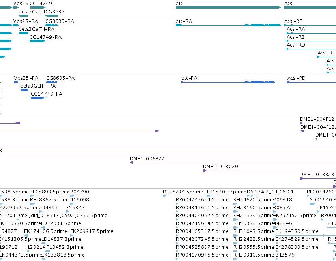Select the RH31043.5prime EST label

pyautogui.click(x=254, y=231)
